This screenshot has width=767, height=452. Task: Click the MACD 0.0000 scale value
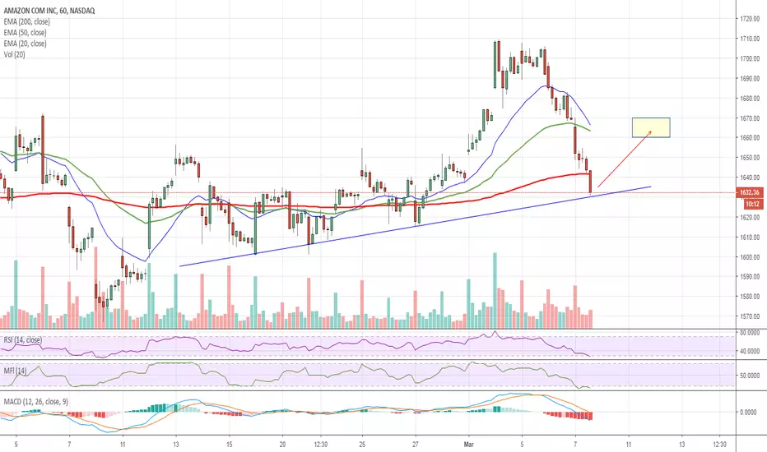click(x=748, y=413)
